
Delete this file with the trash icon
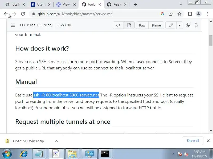pyautogui.click(x=196, y=25)
